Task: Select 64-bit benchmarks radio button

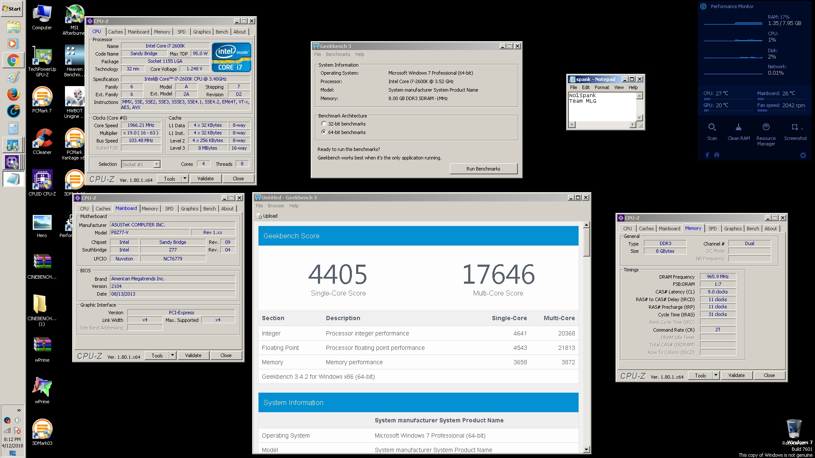Action: (324, 132)
